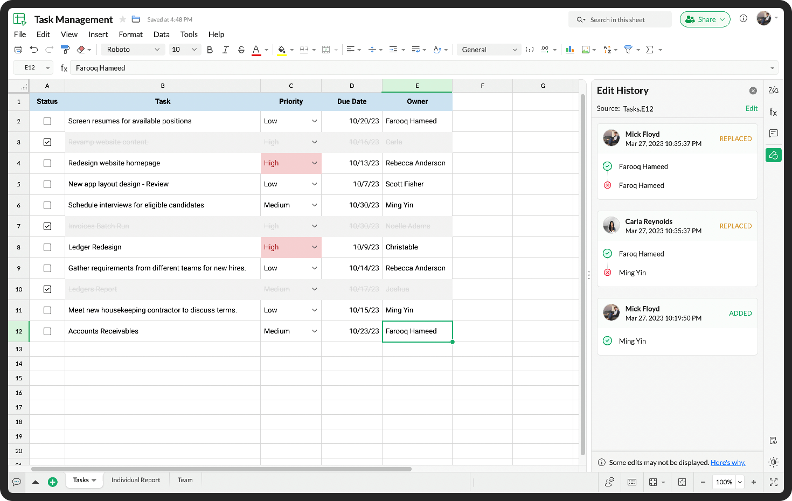Click the brightness theme icon in sidebar
The height and width of the screenshot is (501, 792).
point(774,462)
